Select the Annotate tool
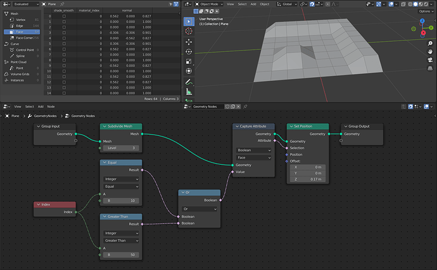437x270 pixels. click(189, 82)
